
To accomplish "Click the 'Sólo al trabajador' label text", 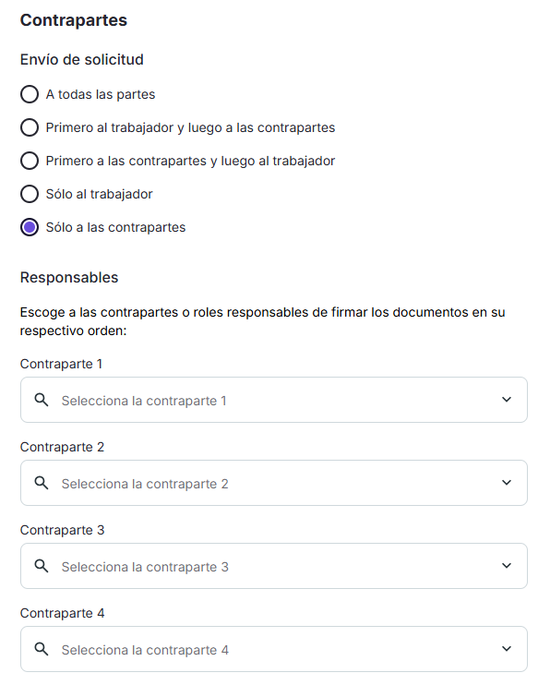I will pyautogui.click(x=99, y=194).
